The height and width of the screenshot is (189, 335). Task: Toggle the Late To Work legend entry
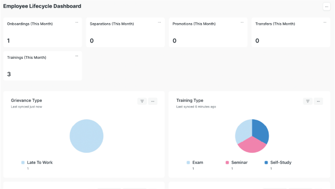click(x=37, y=163)
